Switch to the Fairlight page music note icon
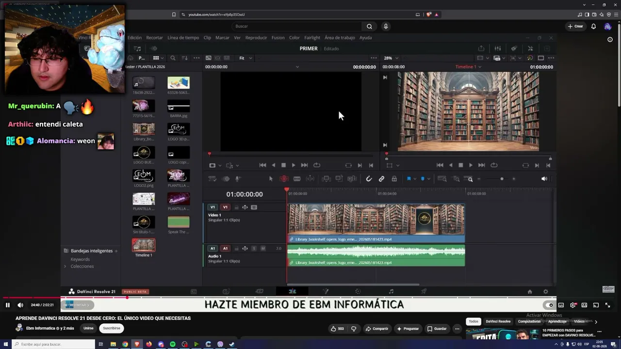This screenshot has height=349, width=621. (391, 291)
